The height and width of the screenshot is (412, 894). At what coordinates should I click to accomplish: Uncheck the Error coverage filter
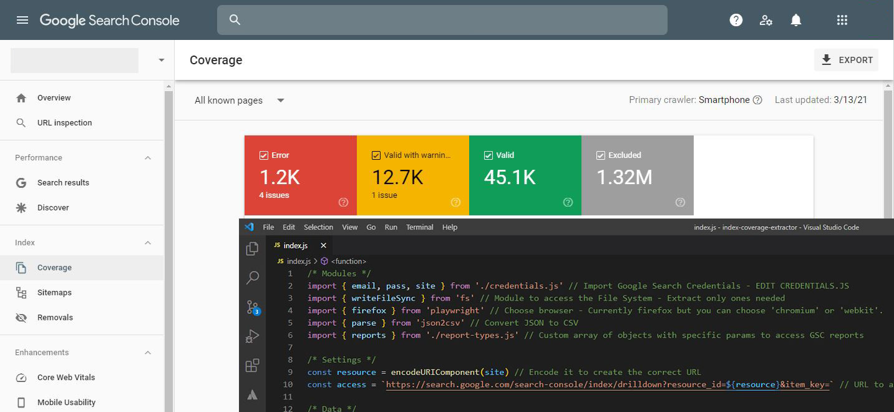265,155
